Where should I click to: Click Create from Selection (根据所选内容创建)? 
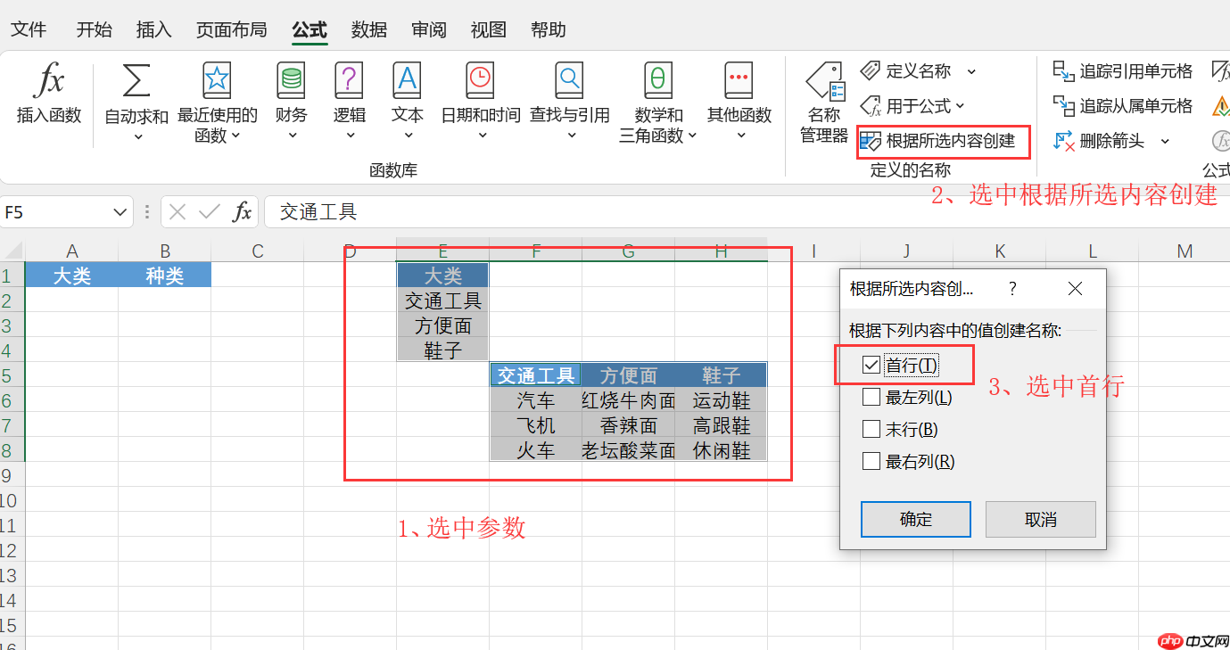[x=937, y=141]
